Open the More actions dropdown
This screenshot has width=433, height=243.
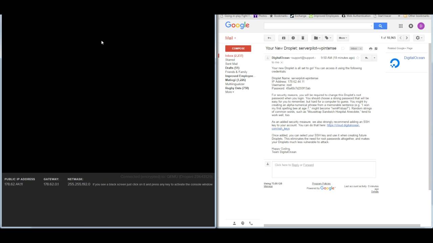click(343, 38)
